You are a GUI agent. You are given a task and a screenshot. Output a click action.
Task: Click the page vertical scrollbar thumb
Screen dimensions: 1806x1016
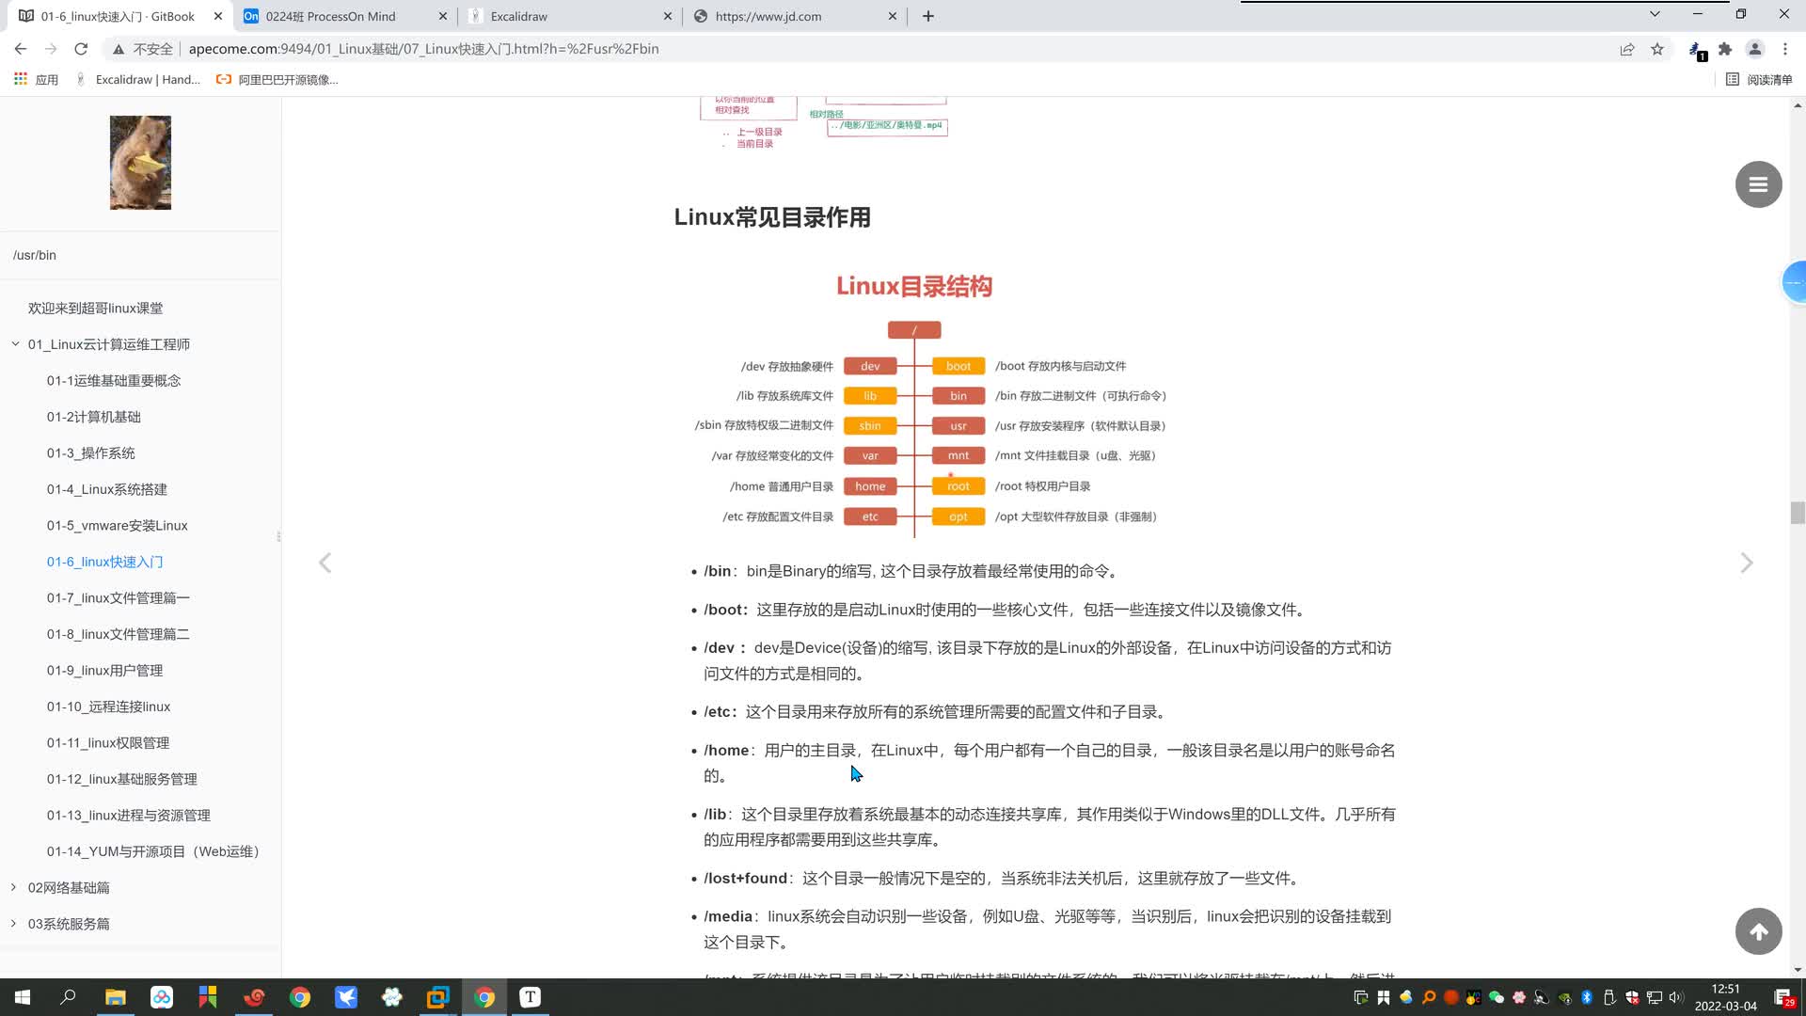pyautogui.click(x=1798, y=513)
